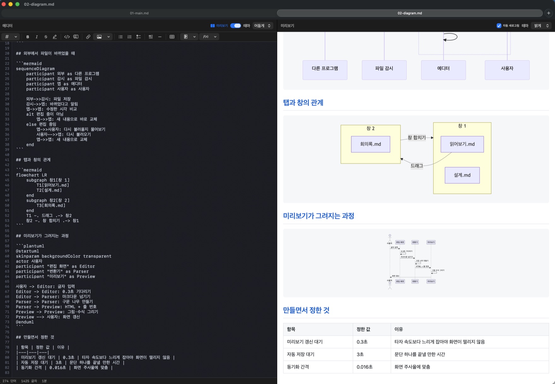
Task: Insert a hyperlink using the link icon
Action: pos(88,37)
